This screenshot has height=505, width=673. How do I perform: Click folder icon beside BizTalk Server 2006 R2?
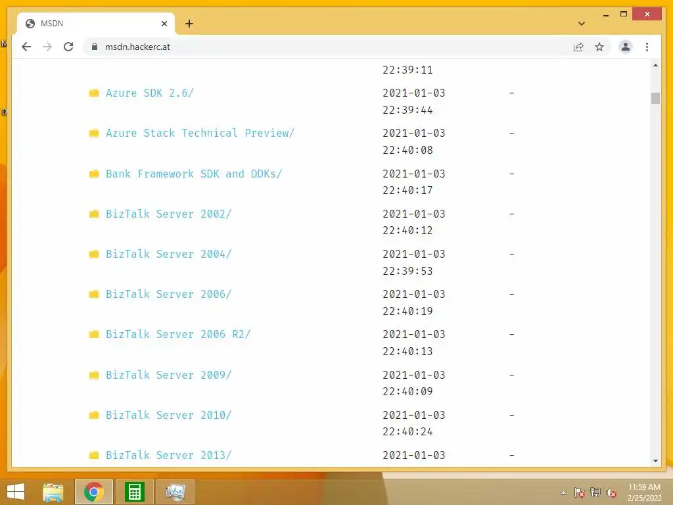tap(94, 334)
